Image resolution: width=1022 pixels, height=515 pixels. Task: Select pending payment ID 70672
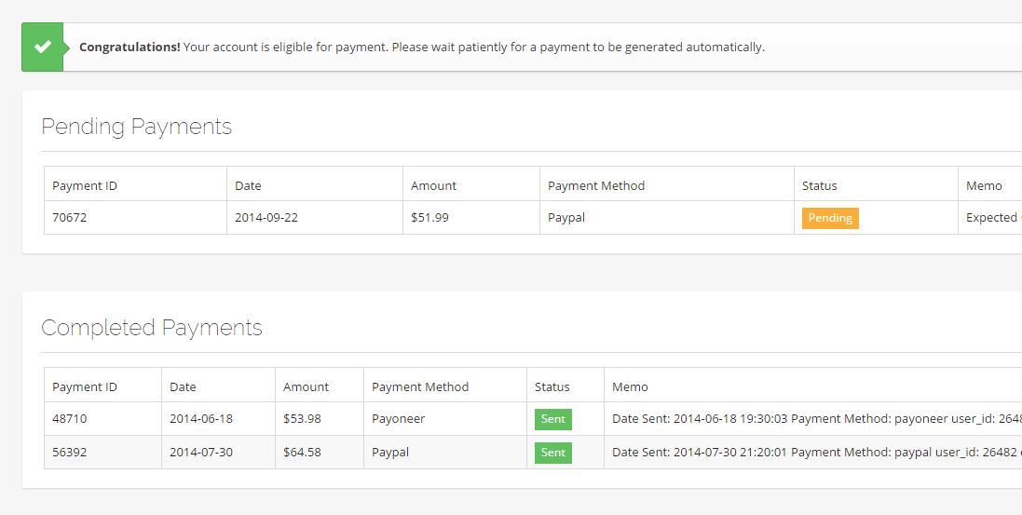[70, 218]
